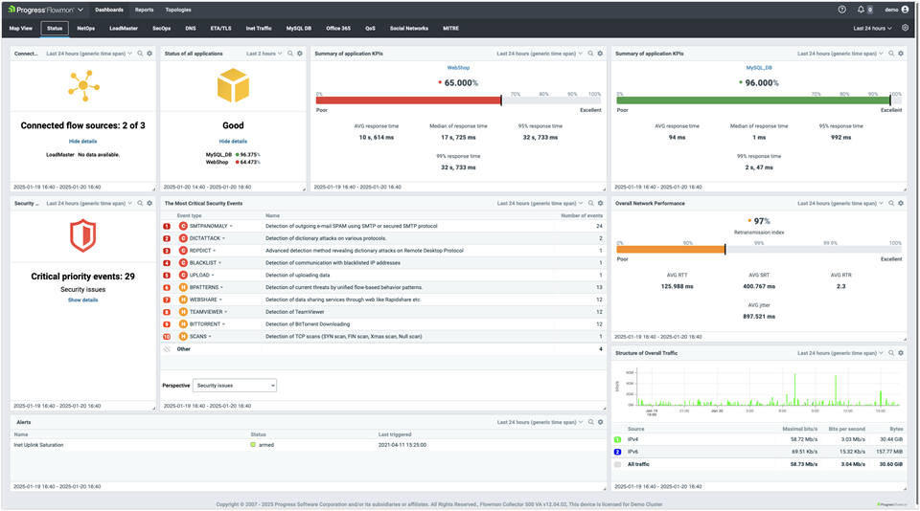Viewport: 920px width, 511px height.
Task: Toggle the IPv6 series legend box
Action: tap(618, 452)
